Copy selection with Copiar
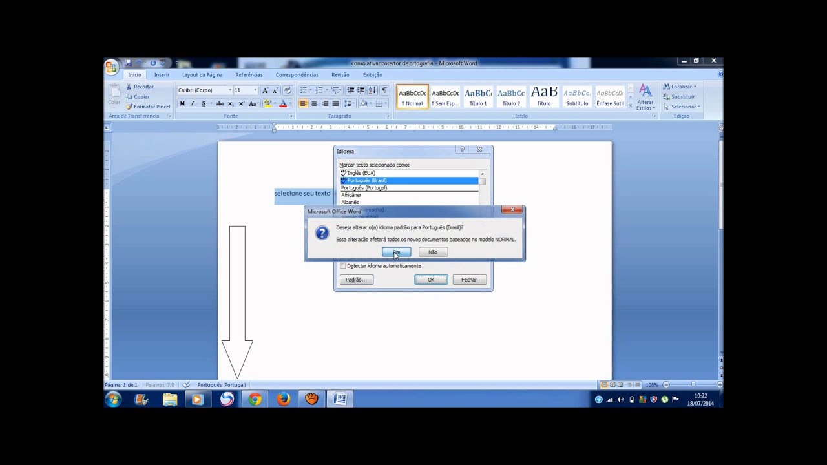This screenshot has height=465, width=827. (138, 96)
